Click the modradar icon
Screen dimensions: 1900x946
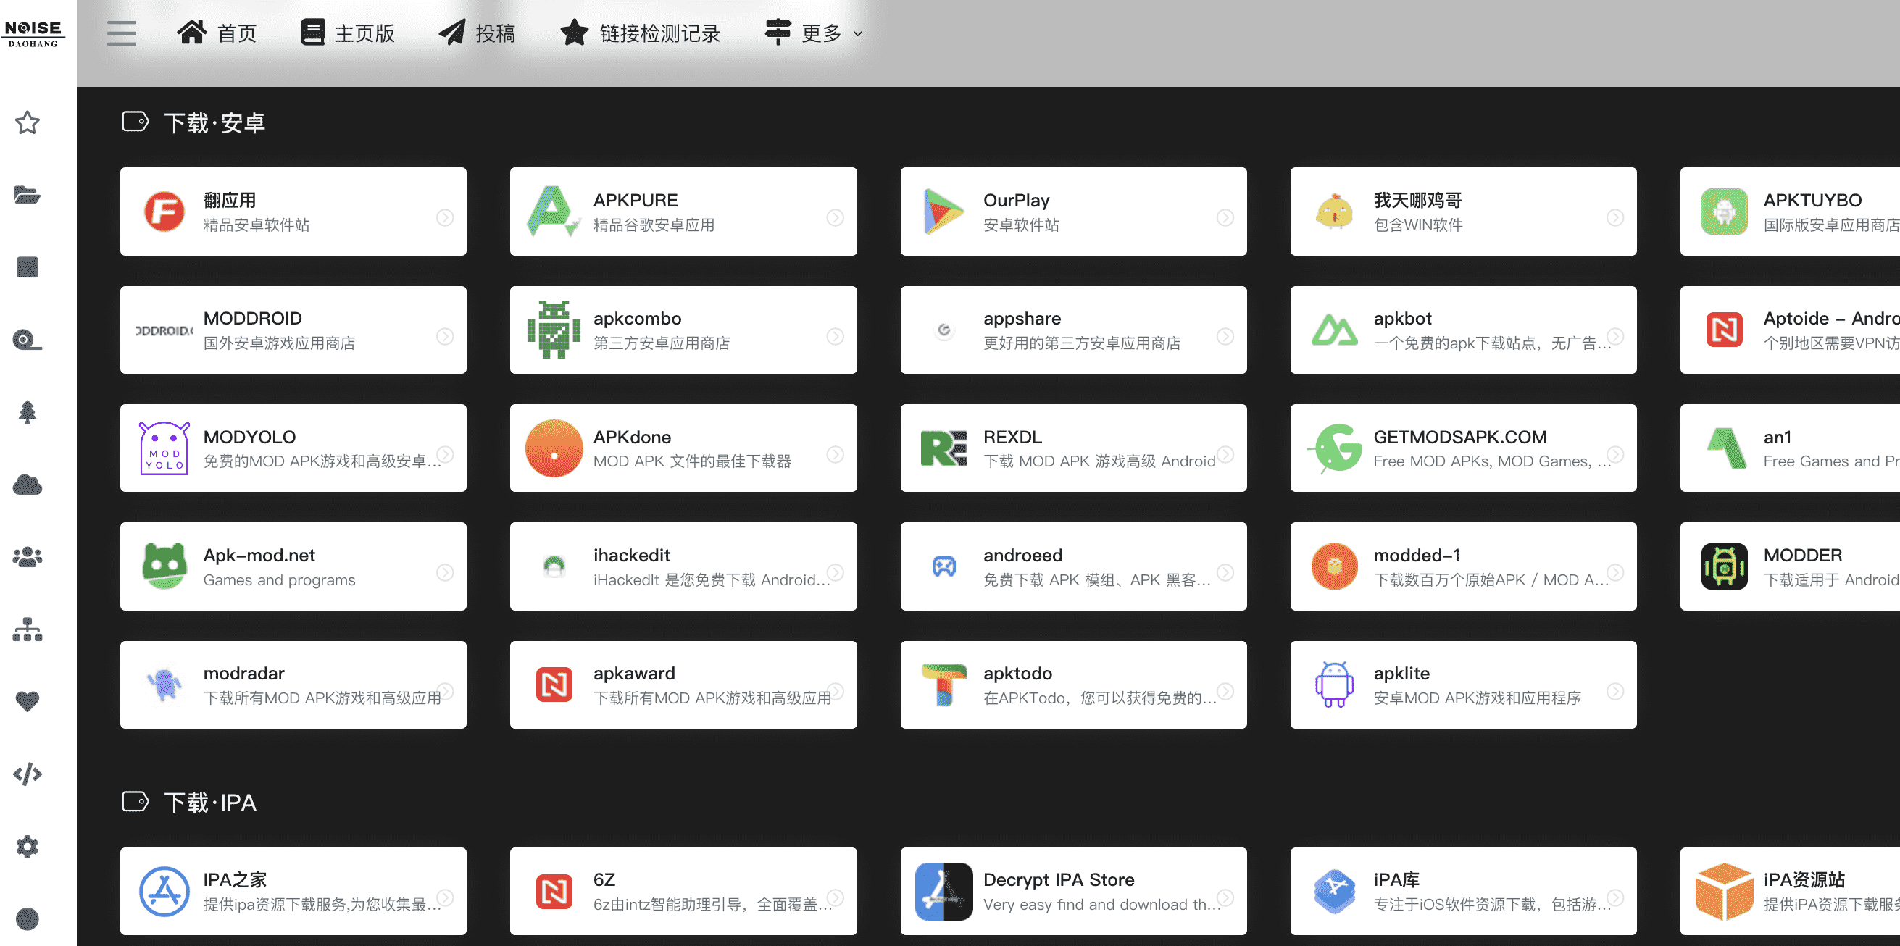coord(164,685)
